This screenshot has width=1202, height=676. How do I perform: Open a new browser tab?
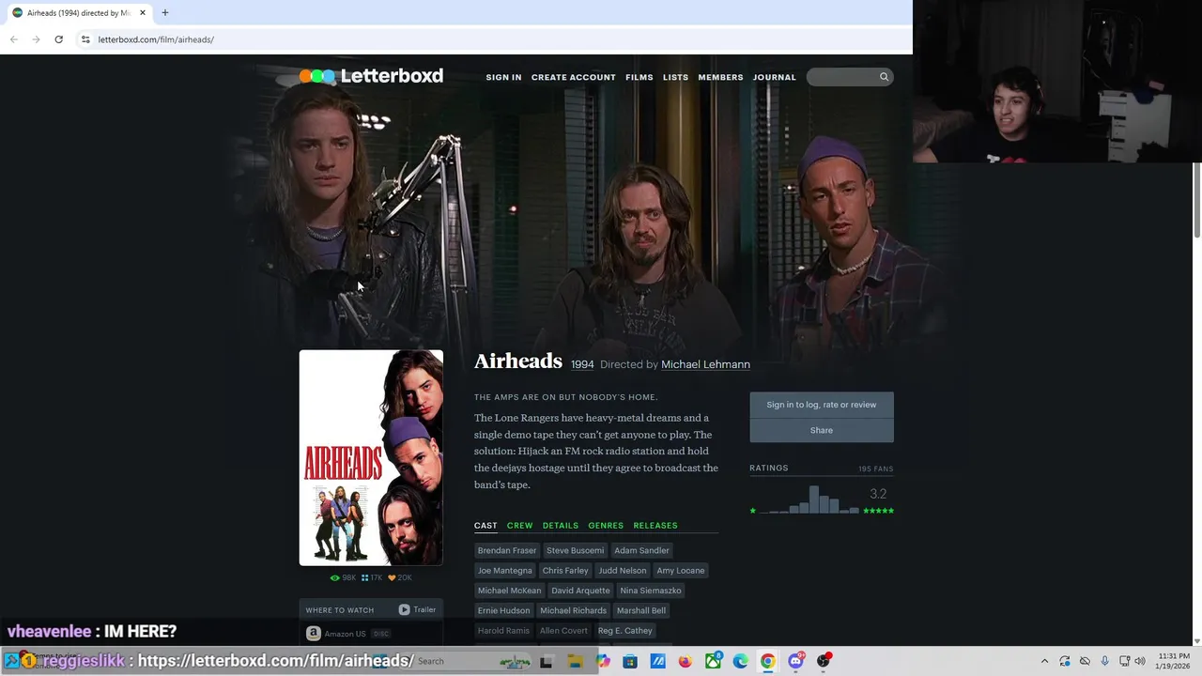tap(164, 12)
